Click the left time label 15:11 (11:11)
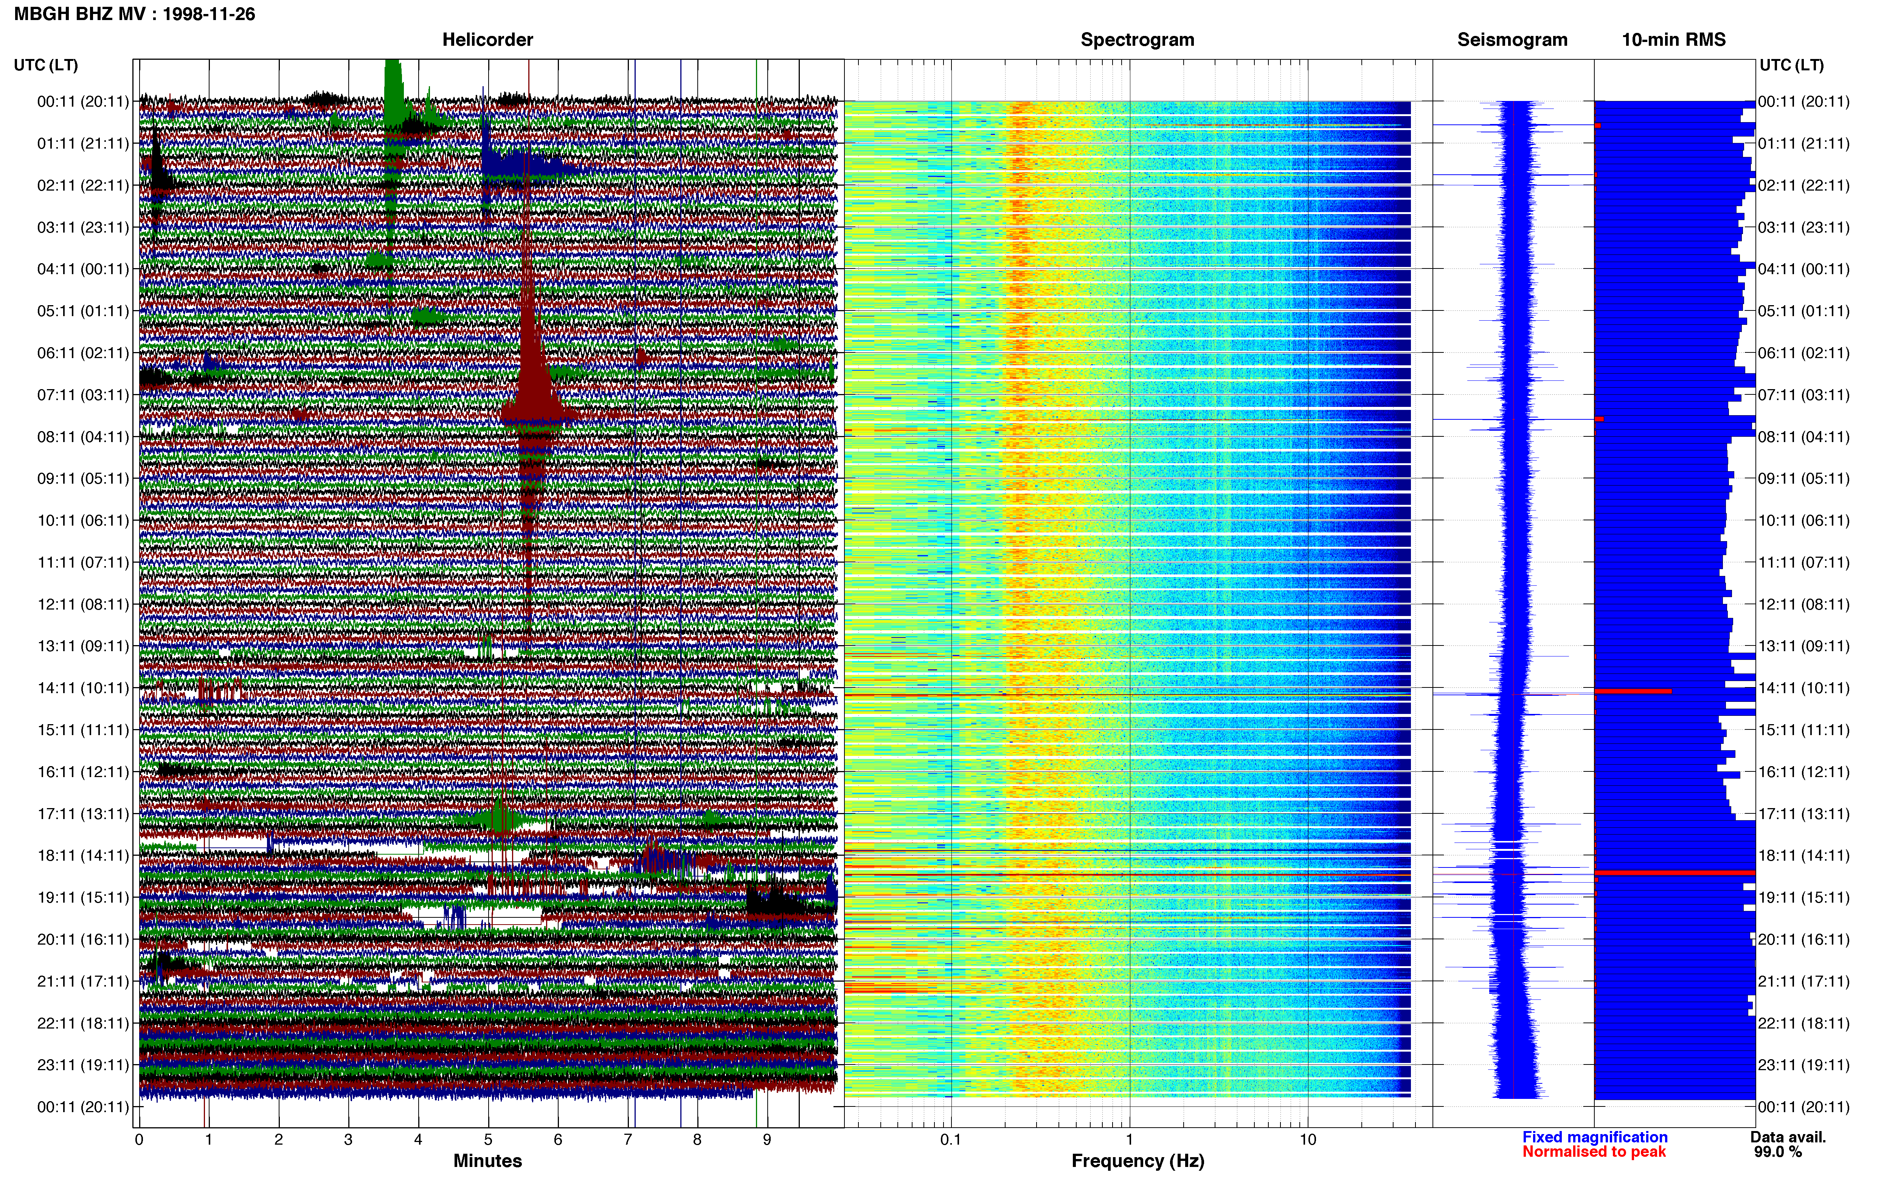Viewport: 1898px width, 1187px height. point(83,729)
